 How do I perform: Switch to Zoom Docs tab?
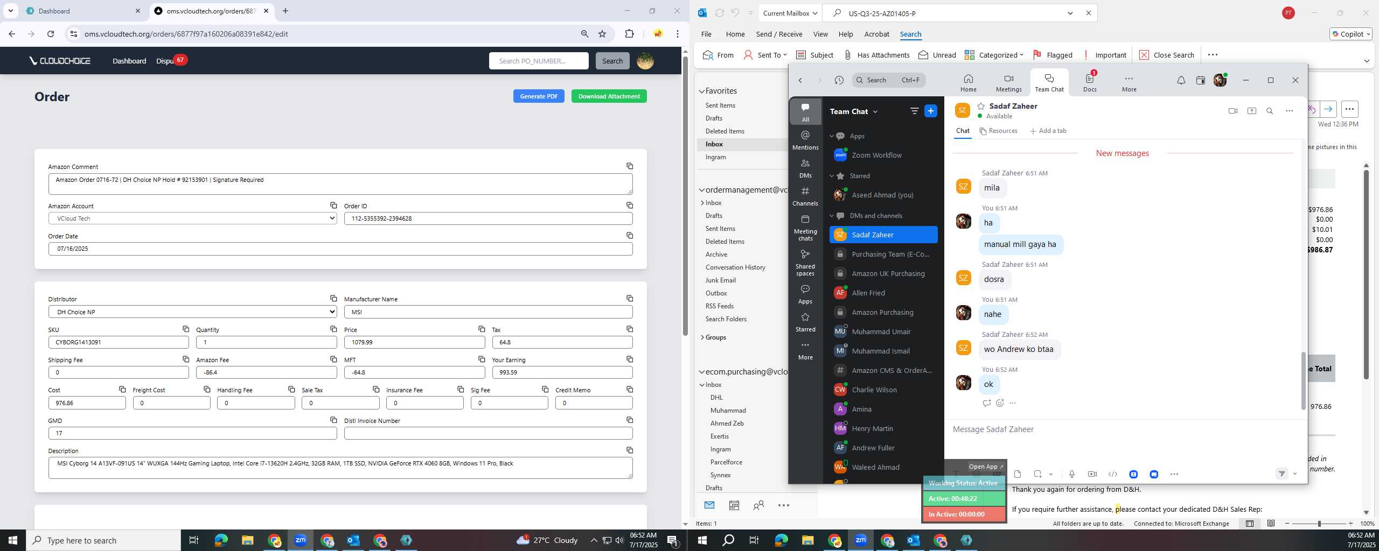1090,83
